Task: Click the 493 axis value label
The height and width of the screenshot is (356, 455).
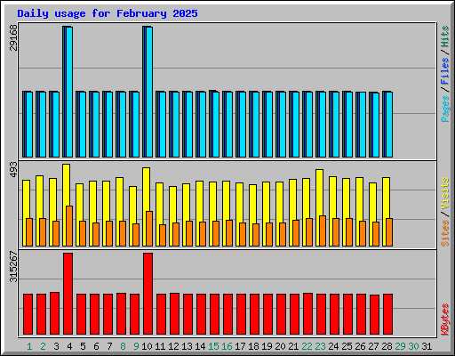Action: pyautogui.click(x=13, y=170)
